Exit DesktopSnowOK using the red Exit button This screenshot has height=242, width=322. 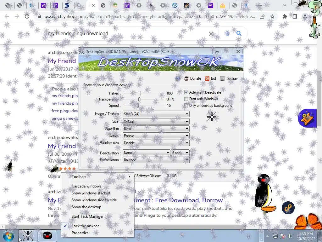tap(211, 78)
